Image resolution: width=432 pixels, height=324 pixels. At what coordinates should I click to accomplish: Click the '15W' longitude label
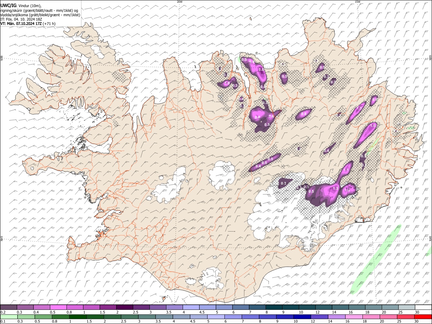click(x=357, y=2)
